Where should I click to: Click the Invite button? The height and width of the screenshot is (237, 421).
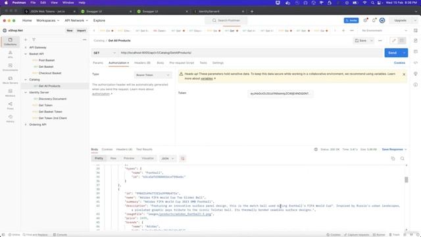[x=351, y=20]
